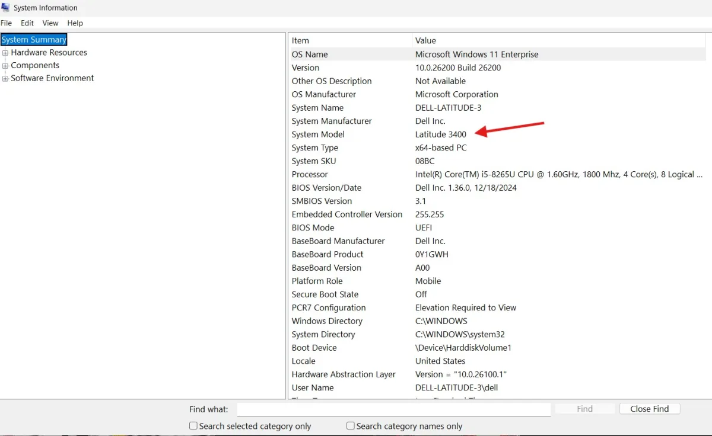The width and height of the screenshot is (712, 436).
Task: Click Elevation Required to View value
Action: click(x=466, y=307)
